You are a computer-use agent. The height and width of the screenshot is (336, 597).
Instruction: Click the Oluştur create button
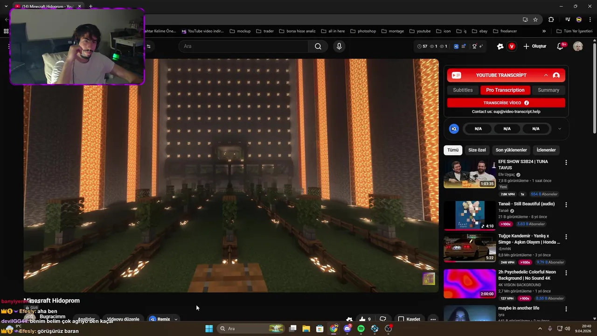tap(535, 46)
